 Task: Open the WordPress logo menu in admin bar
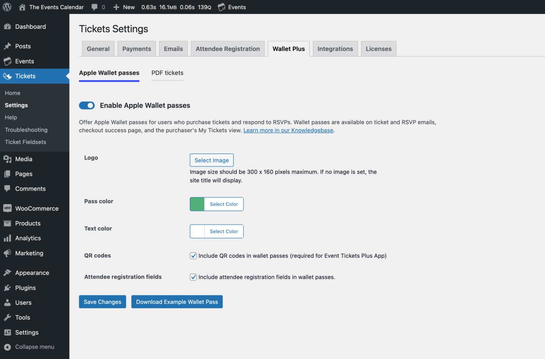click(7, 7)
